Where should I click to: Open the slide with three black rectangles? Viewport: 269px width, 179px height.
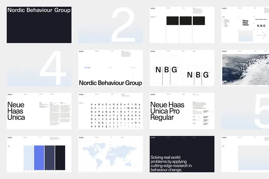pyautogui.click(x=182, y=25)
